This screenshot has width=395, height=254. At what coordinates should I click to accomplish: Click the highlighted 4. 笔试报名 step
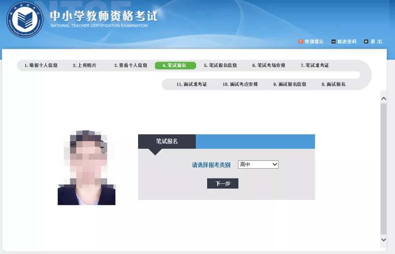[x=175, y=65]
